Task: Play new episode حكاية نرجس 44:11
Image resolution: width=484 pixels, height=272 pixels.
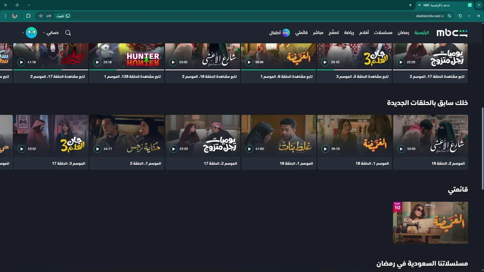Action: [x=98, y=149]
